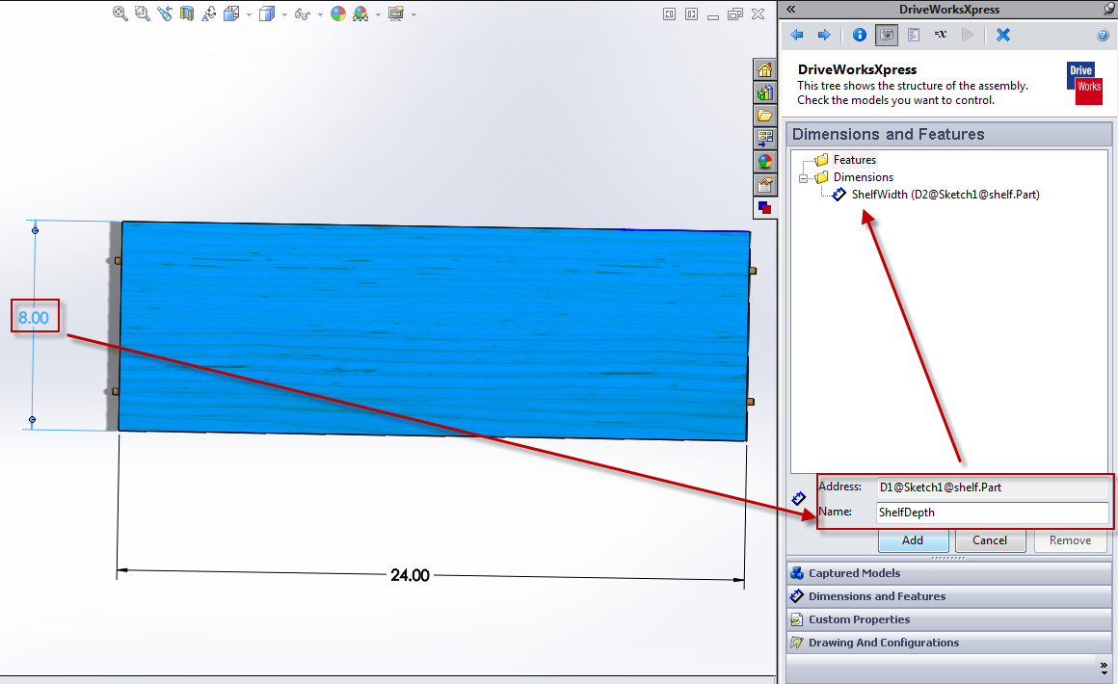This screenshot has width=1118, height=684.
Task: Click the Add button
Action: (x=913, y=540)
